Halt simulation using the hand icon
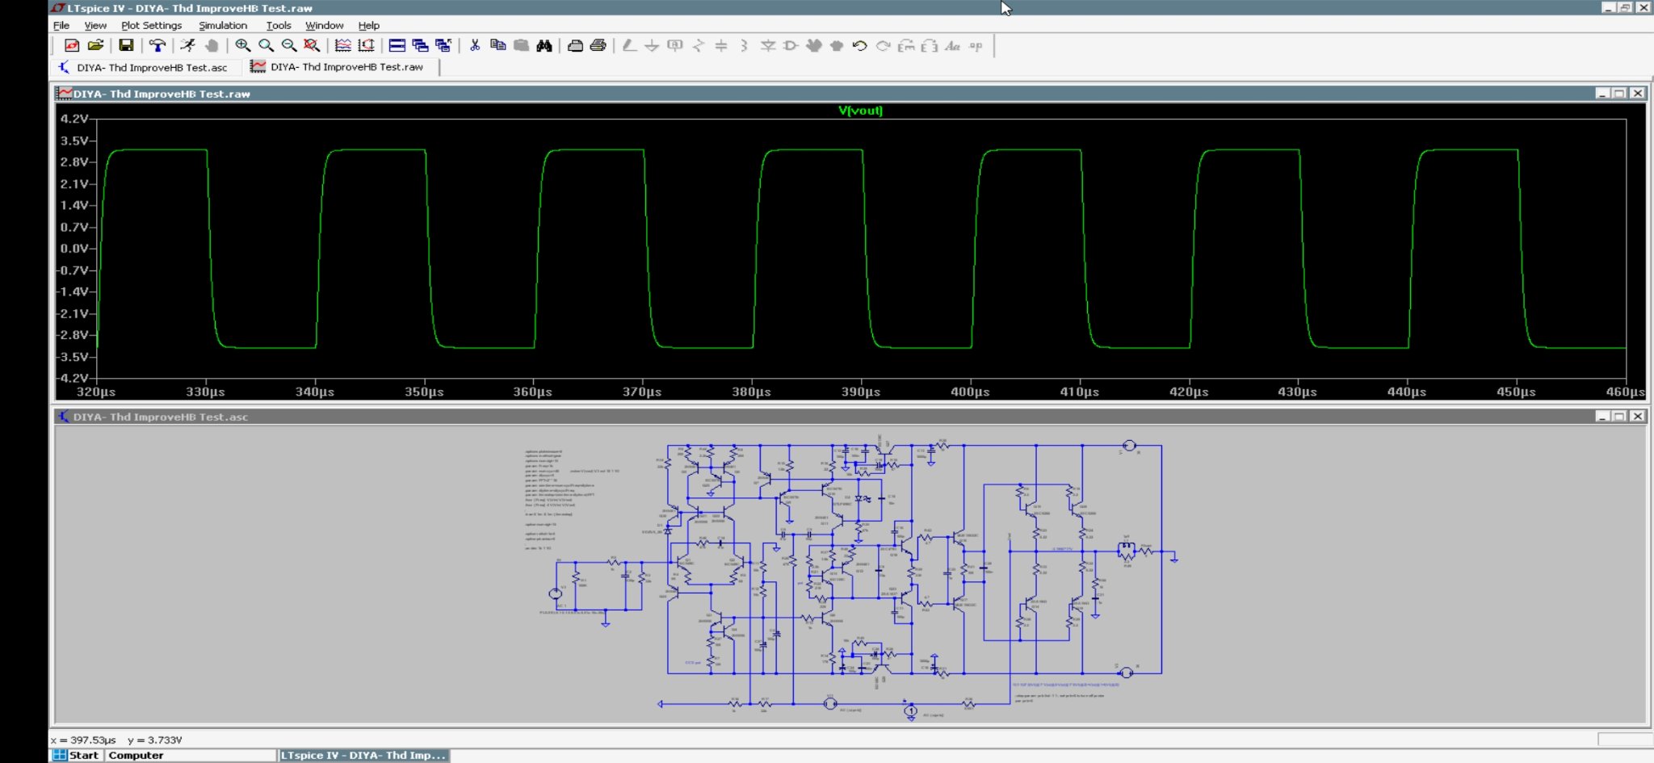The image size is (1654, 763). tap(212, 46)
